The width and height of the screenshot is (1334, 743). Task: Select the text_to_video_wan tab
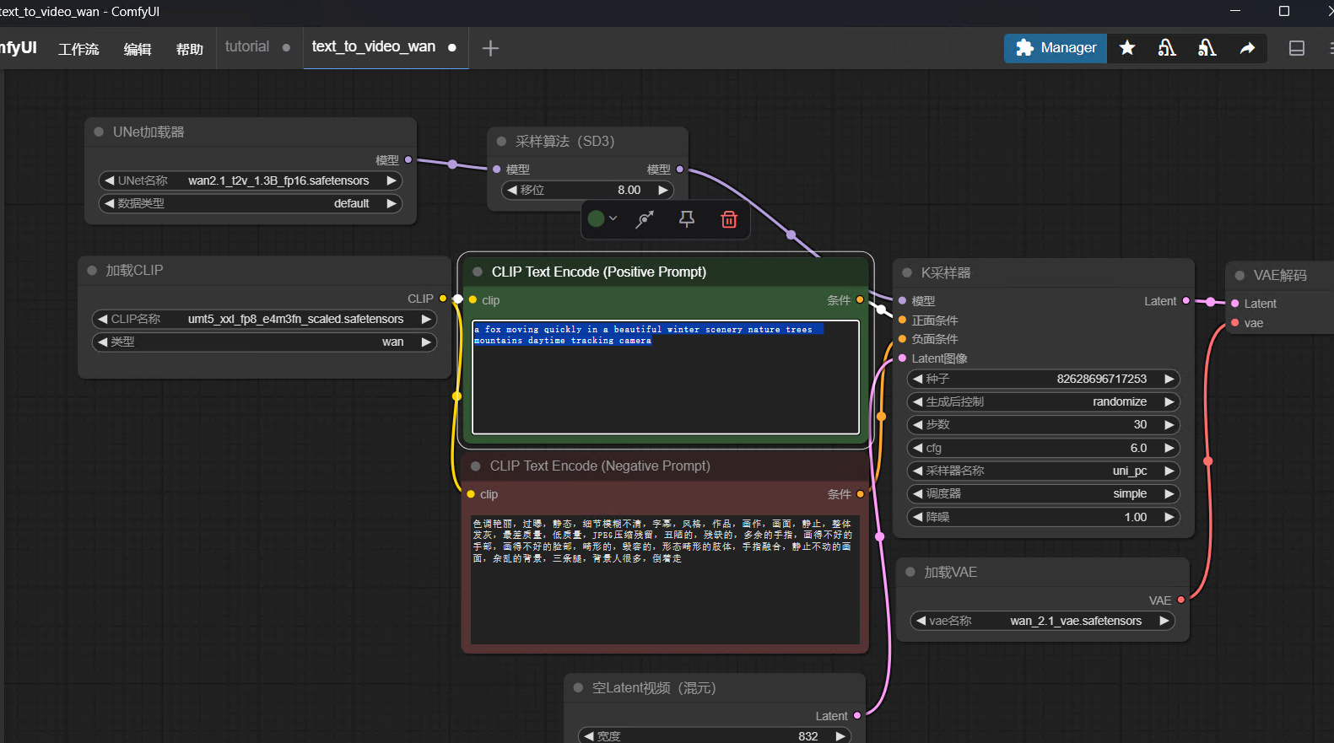pos(374,47)
